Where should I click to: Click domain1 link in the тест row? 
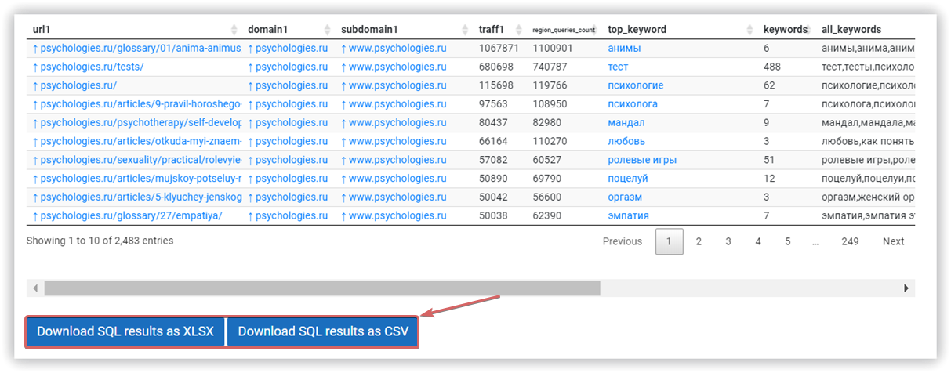288,67
